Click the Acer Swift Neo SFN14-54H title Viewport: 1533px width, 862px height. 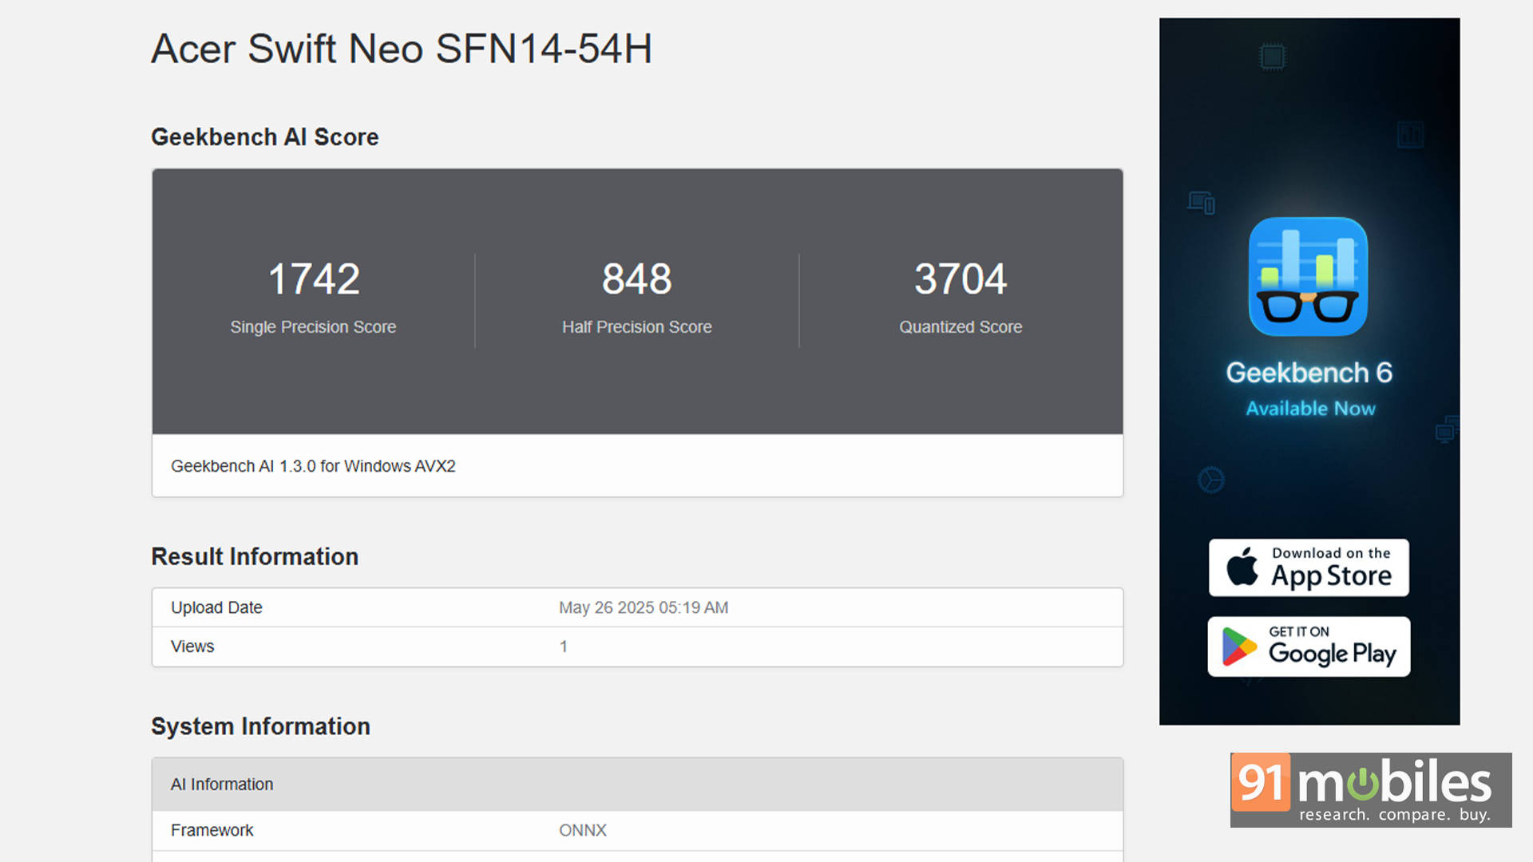click(x=402, y=49)
